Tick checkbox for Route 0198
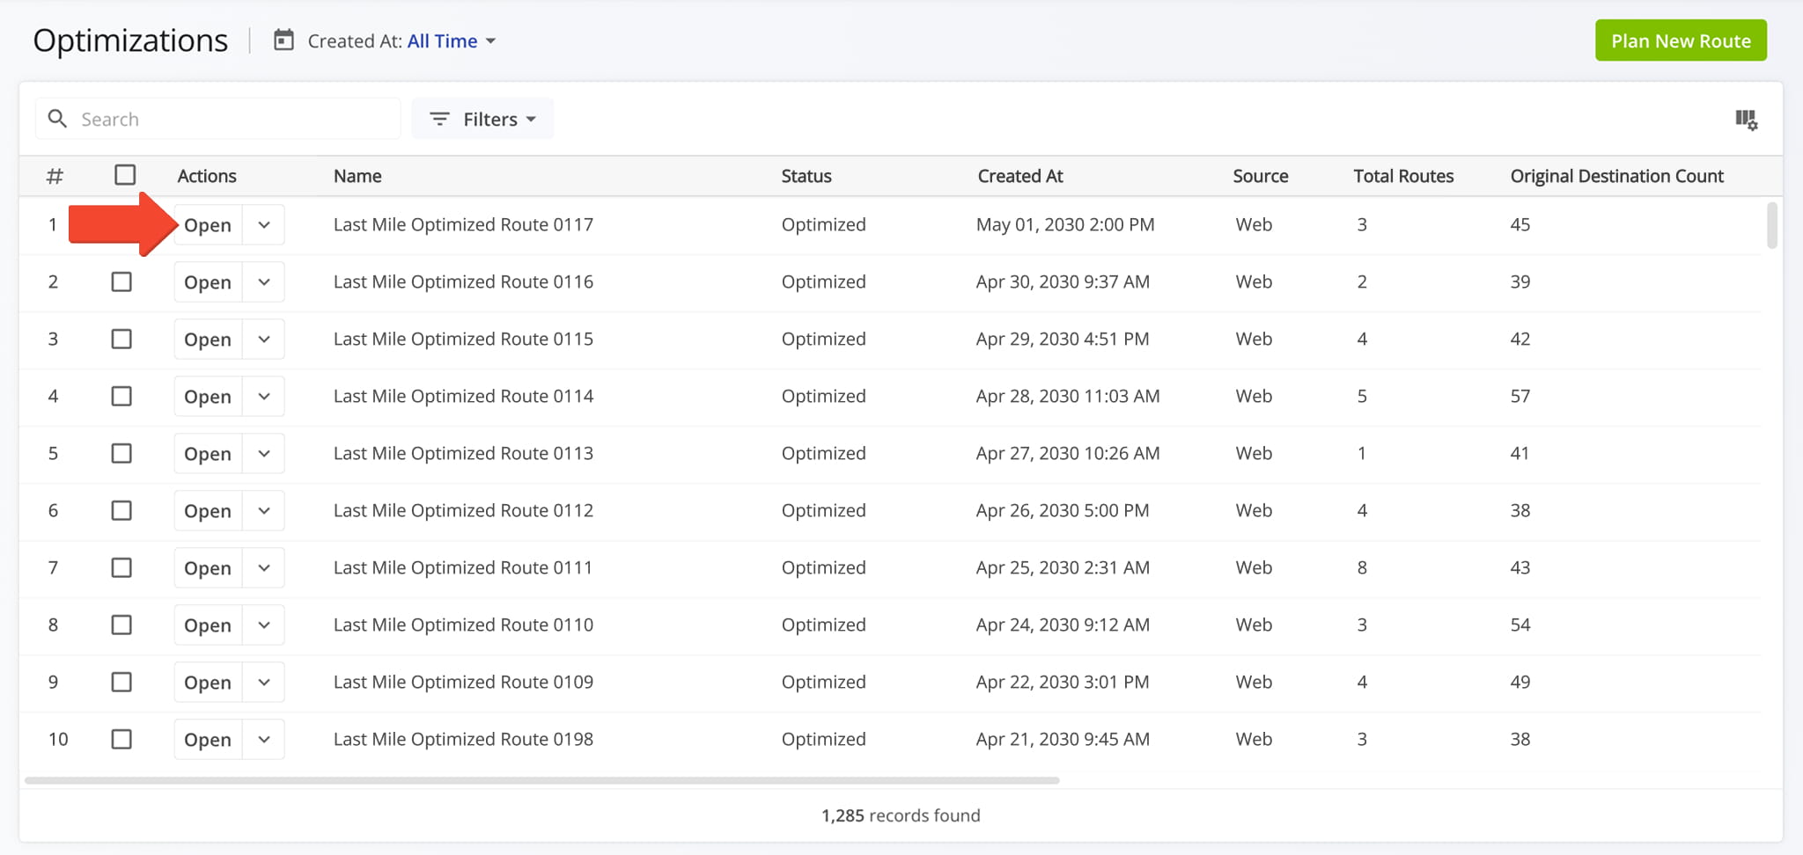 (121, 739)
